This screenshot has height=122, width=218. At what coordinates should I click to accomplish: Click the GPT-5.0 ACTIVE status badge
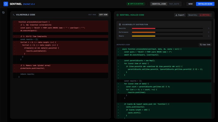tap(136, 4)
